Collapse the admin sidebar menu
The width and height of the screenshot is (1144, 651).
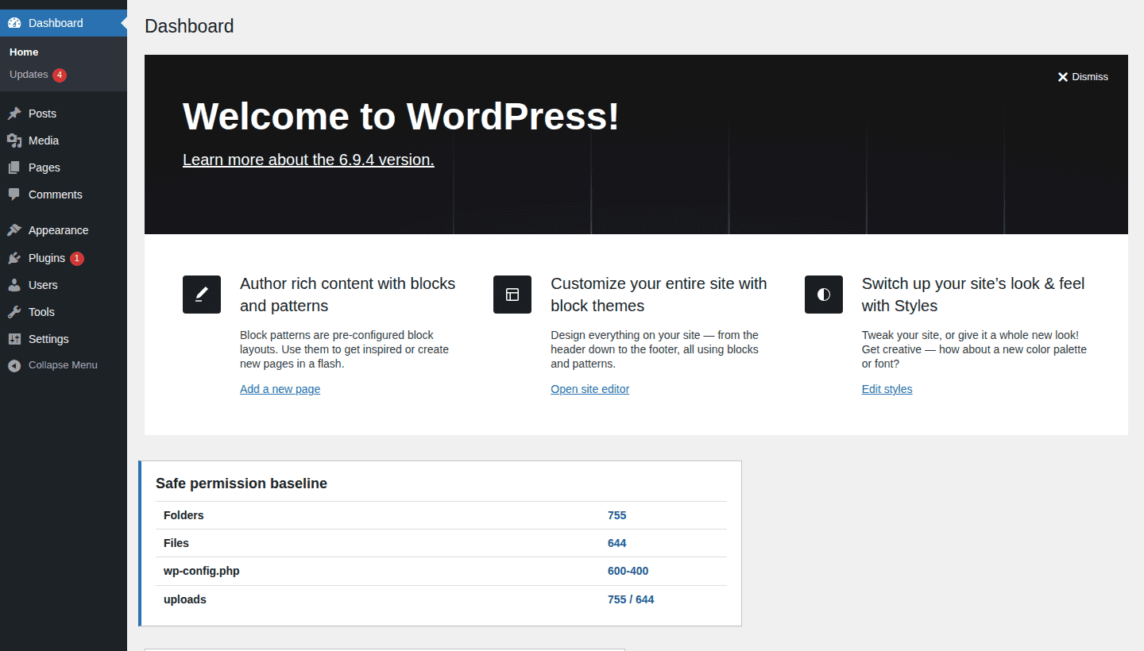point(64,365)
